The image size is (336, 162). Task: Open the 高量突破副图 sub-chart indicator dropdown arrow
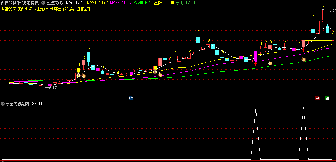[3, 104]
